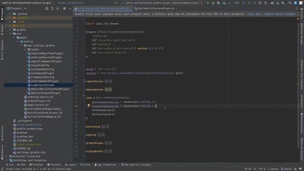
Task: Open the master branch widget
Action: [x=287, y=169]
